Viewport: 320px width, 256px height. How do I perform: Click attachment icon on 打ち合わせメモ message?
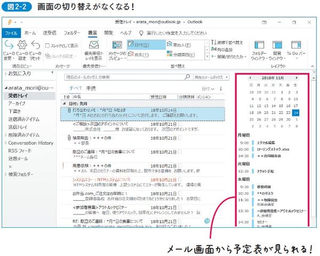69,110
